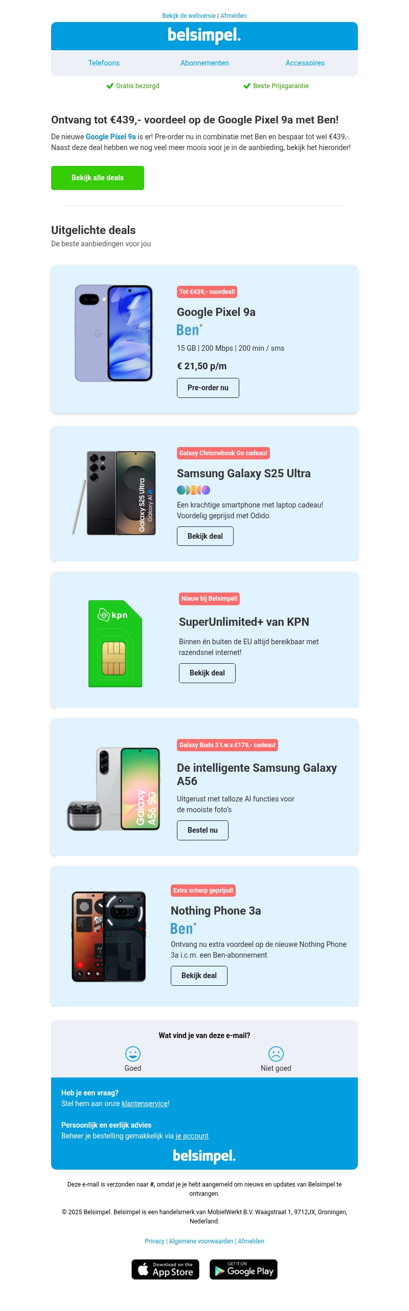View the SuperUnlimited+ van KPN deal button
The image size is (409, 1311).
(x=207, y=673)
